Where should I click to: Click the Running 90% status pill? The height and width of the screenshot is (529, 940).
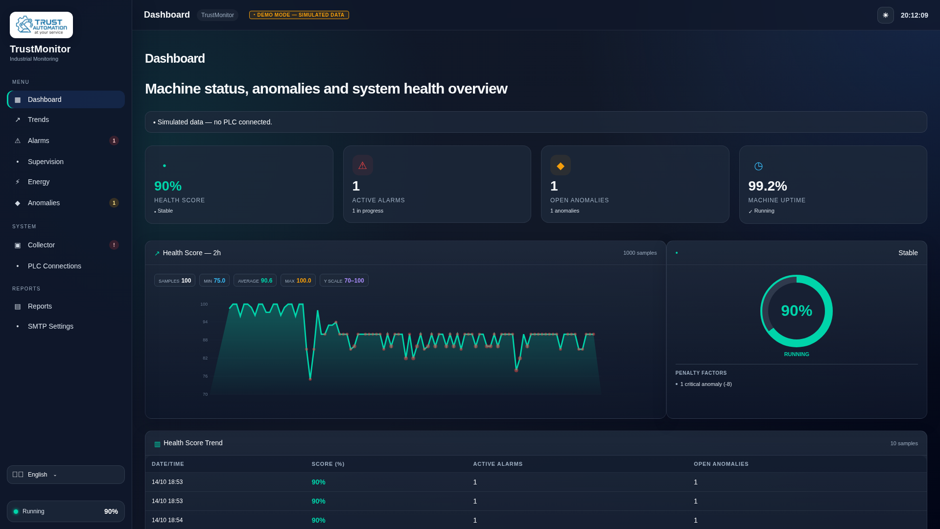66,511
